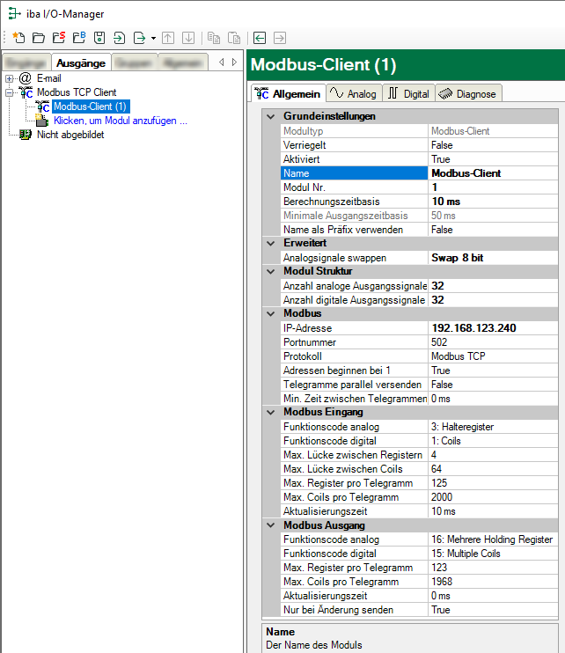Collapse the Modbus Eingang property section
Image resolution: width=565 pixels, height=653 pixels.
pos(270,413)
